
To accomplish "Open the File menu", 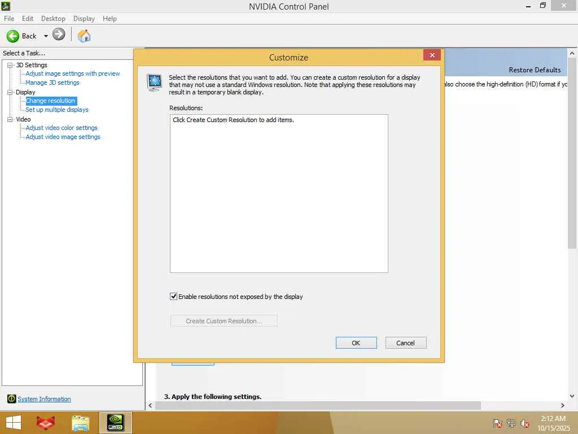I will point(9,19).
